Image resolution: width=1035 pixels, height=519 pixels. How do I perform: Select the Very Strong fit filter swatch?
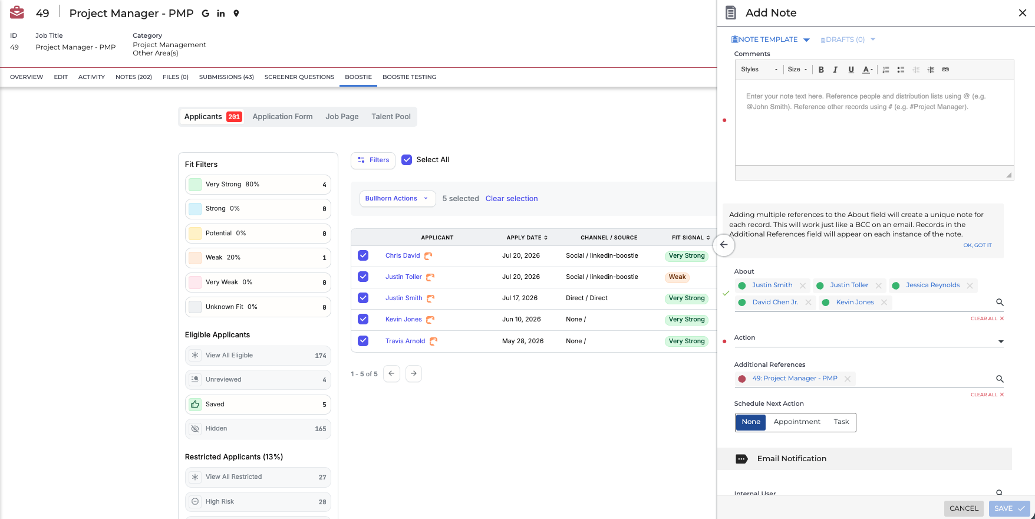(x=195, y=185)
